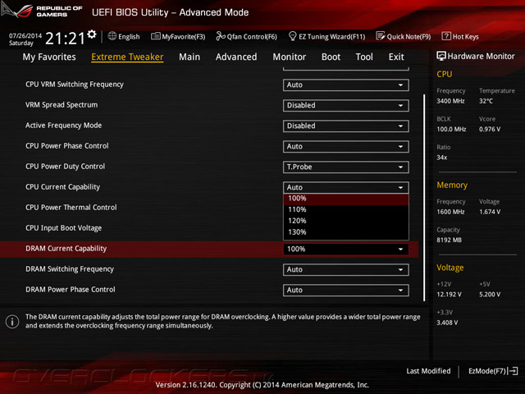The height and width of the screenshot is (394, 525).
Task: Click the 32°C temperature value
Action: pyautogui.click(x=486, y=101)
